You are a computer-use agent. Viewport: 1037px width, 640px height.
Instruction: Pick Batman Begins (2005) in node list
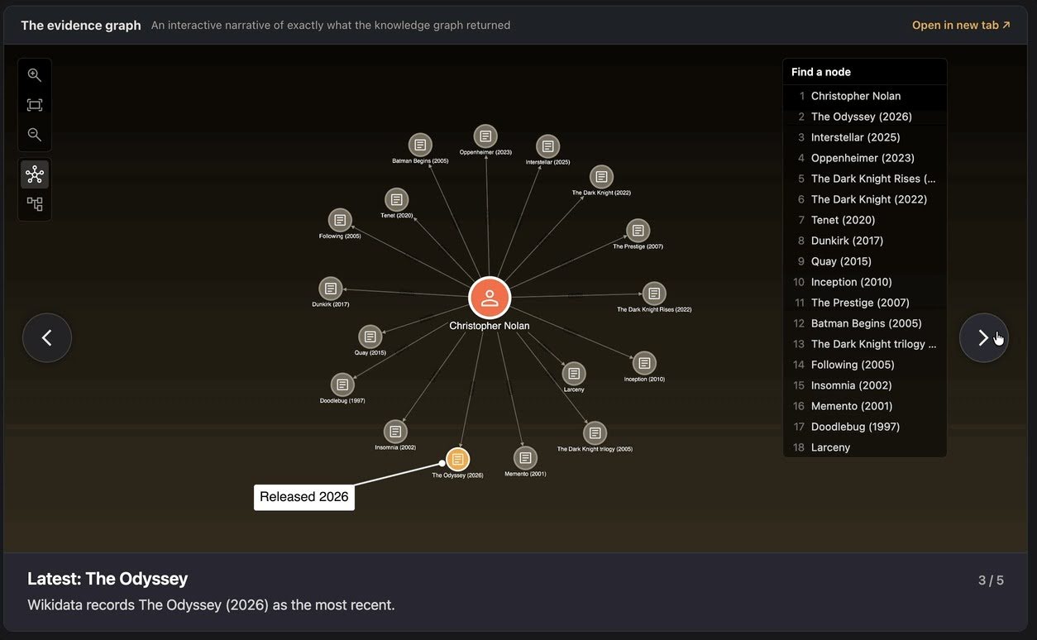click(x=865, y=323)
